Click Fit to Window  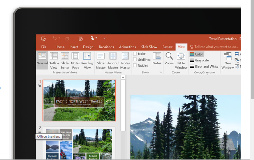(x=181, y=60)
